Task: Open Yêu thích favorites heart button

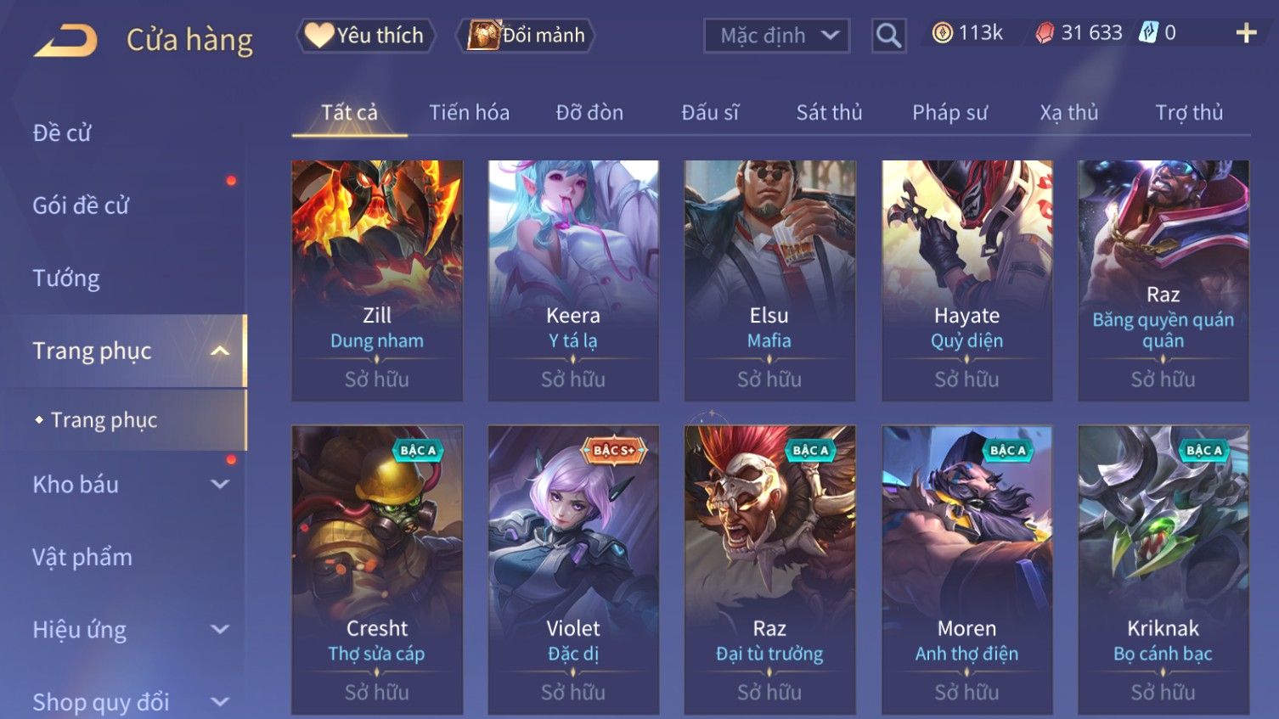Action: pos(365,36)
